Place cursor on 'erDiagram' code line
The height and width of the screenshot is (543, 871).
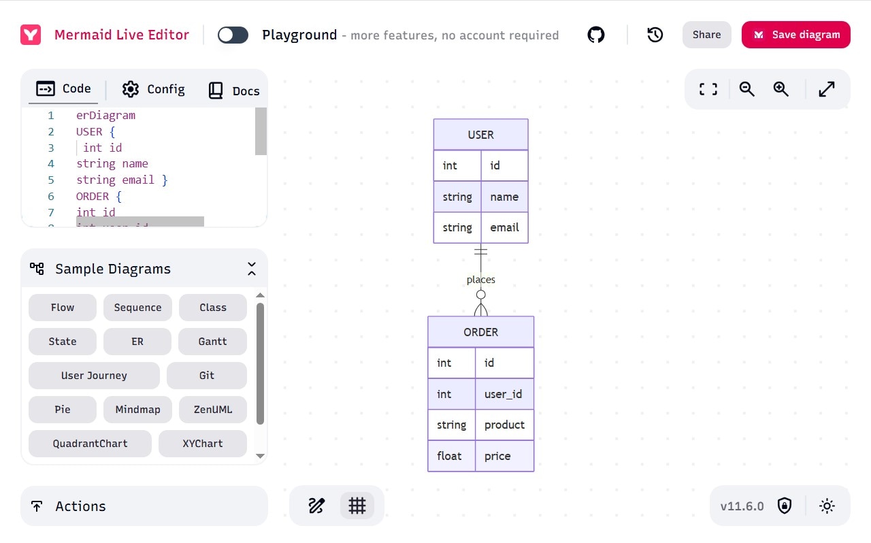tap(105, 115)
